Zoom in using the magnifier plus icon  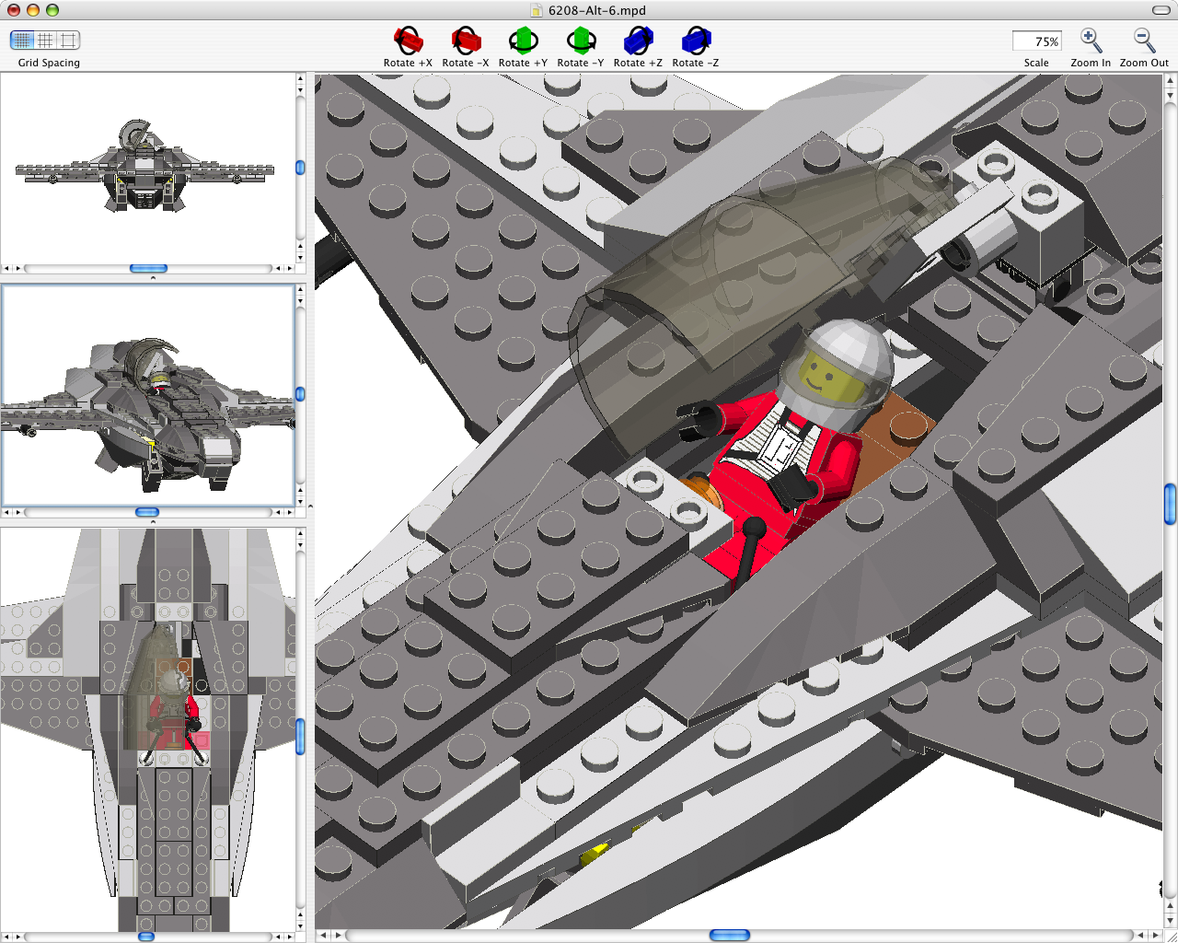(x=1091, y=39)
